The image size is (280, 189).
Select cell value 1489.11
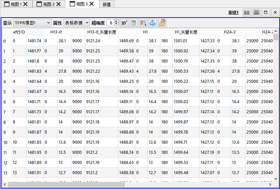pyautogui.click(x=126, y=102)
